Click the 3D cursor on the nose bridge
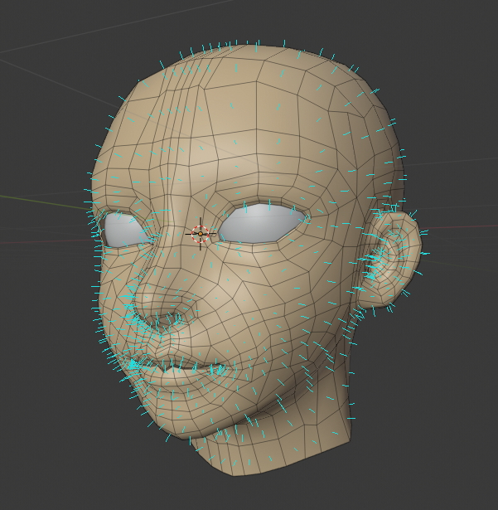Image resolution: width=498 pixels, height=510 pixels. (201, 234)
